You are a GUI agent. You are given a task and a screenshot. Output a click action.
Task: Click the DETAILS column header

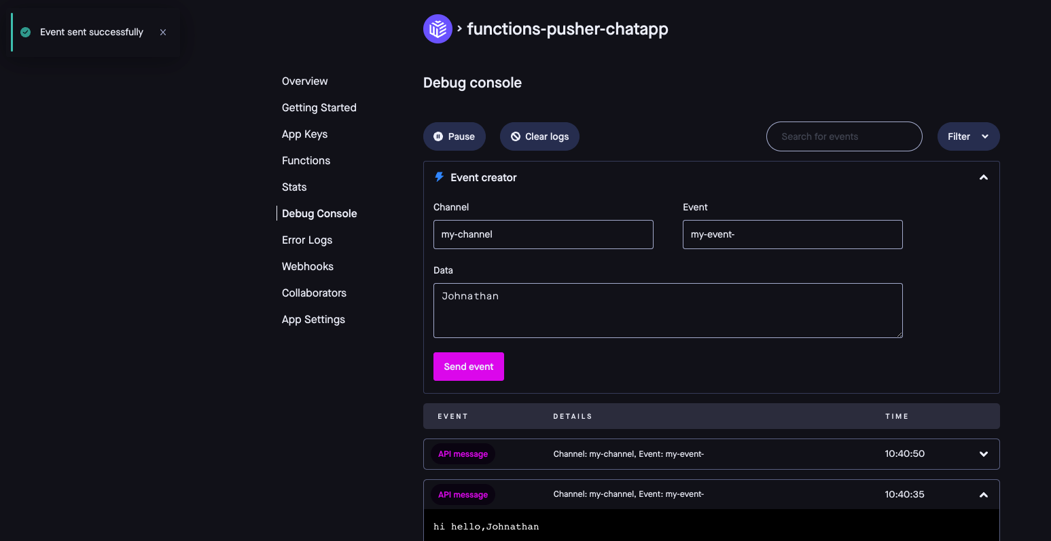coord(573,416)
